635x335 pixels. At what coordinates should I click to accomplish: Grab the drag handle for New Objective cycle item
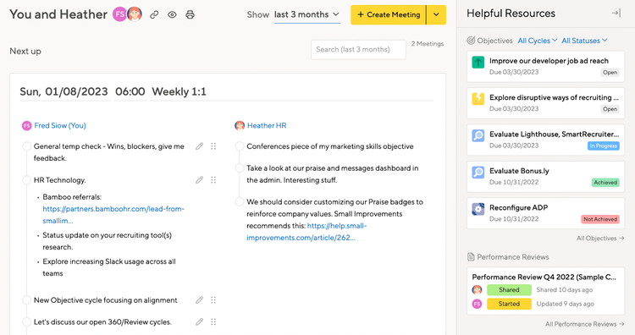click(x=213, y=300)
